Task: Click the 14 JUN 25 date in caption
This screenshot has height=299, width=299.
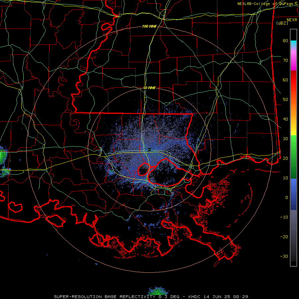Action: point(217,297)
